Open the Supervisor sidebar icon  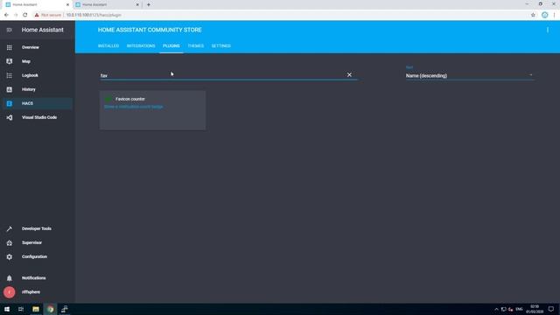[x=10, y=243]
